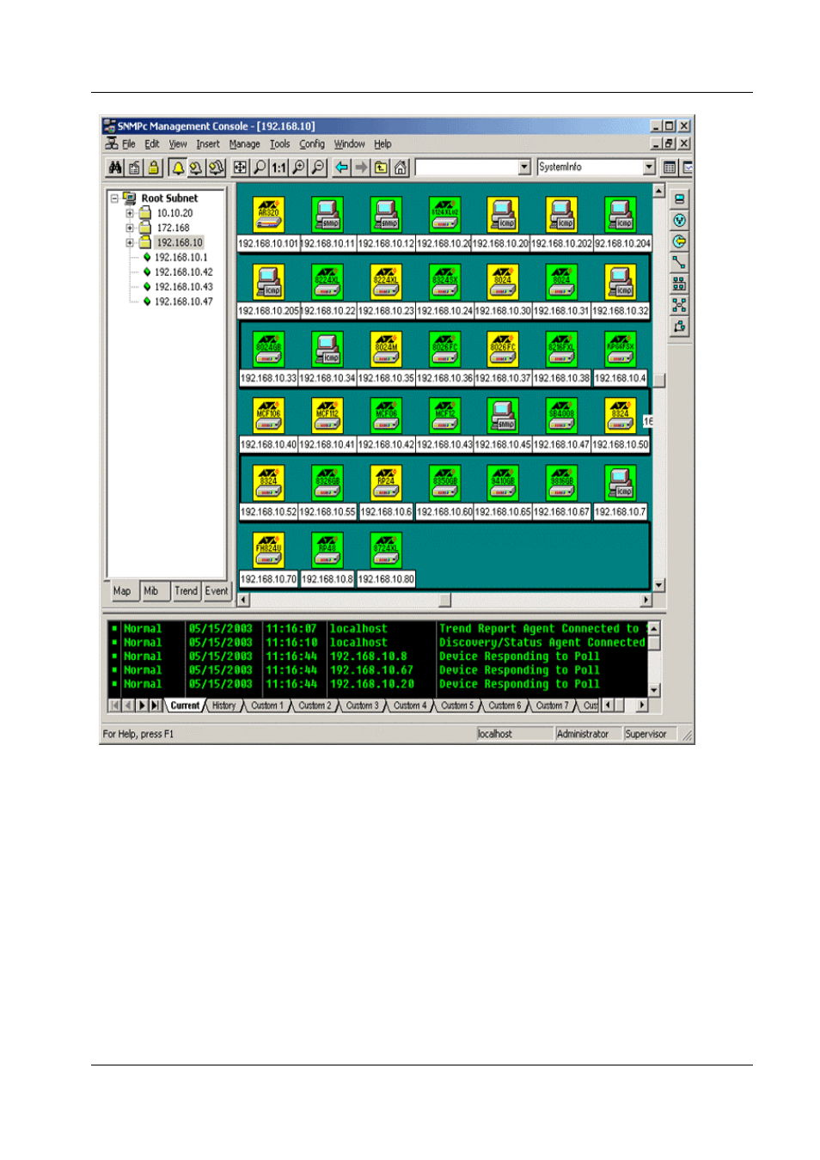This screenshot has width=820, height=1160.
Task: Switch to the Event tab
Action: click(x=217, y=591)
